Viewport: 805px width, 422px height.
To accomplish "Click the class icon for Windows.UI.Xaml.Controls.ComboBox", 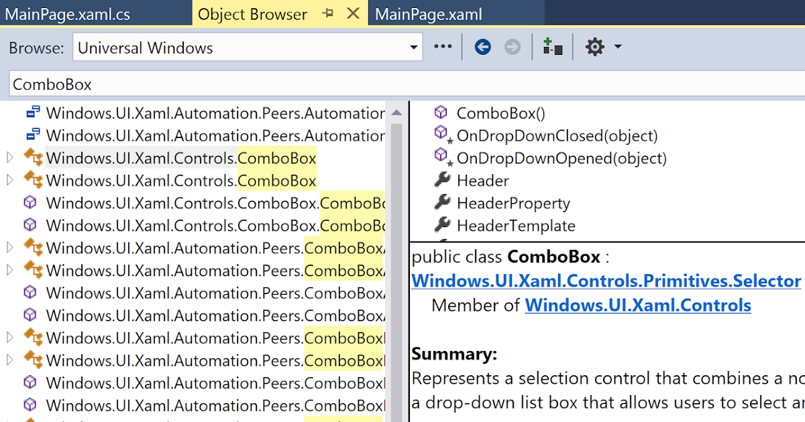I will point(32,158).
